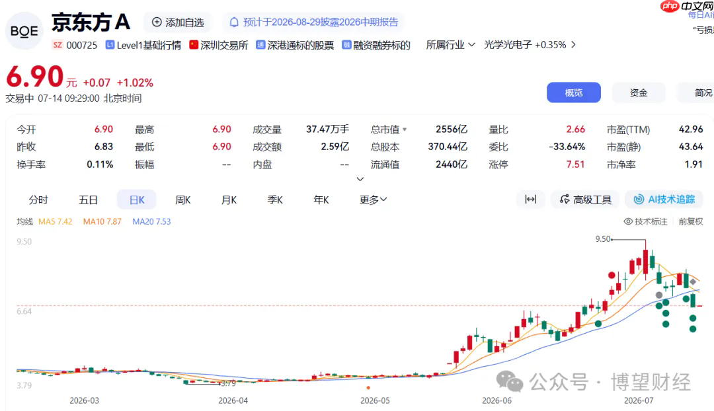Click the range-width measure icon button

click(530, 200)
